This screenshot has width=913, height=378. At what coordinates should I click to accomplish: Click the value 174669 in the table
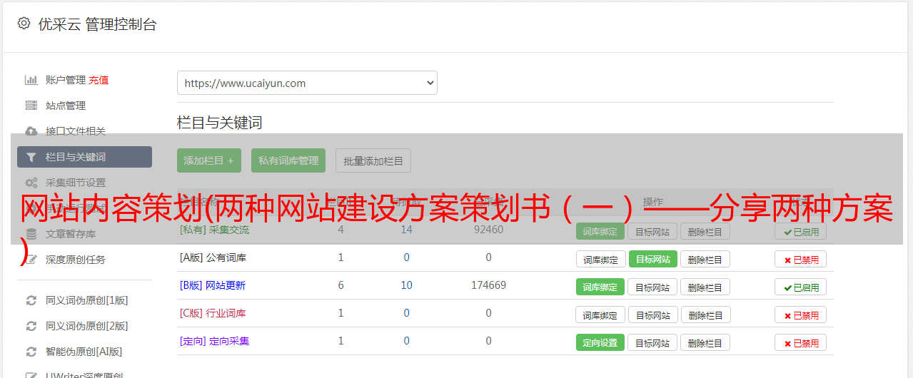coord(488,285)
